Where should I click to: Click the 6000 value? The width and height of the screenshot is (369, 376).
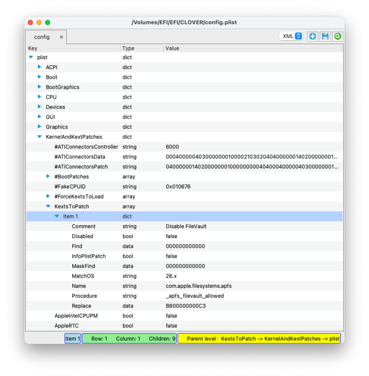172,147
